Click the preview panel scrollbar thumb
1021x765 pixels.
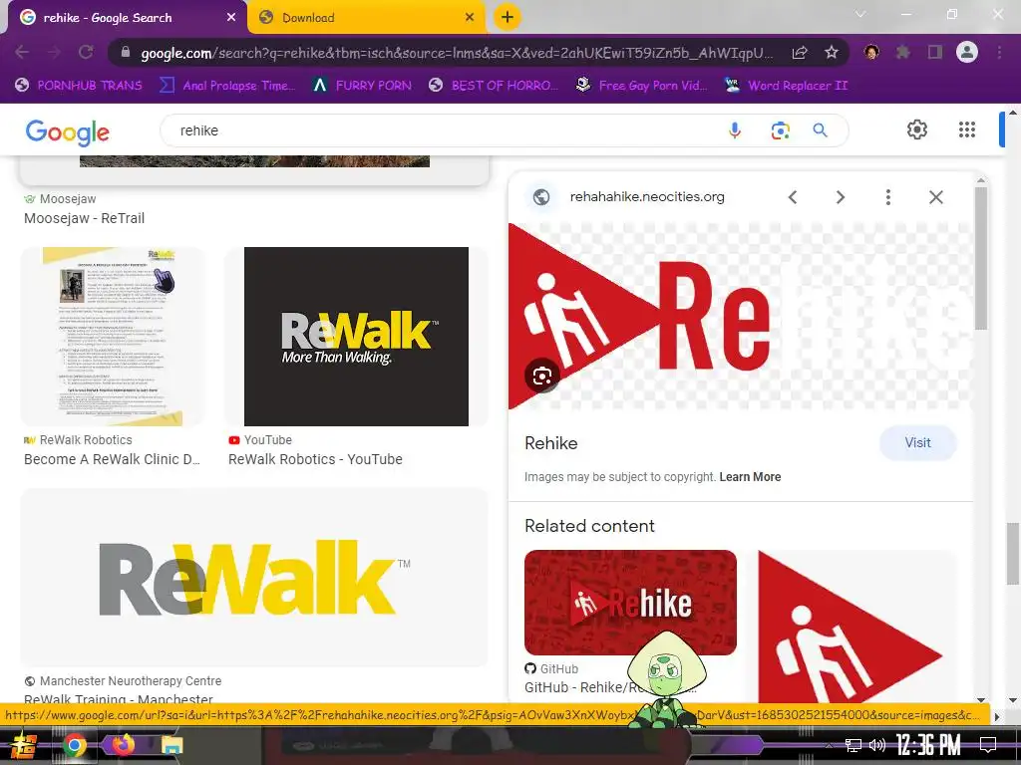[x=981, y=258]
